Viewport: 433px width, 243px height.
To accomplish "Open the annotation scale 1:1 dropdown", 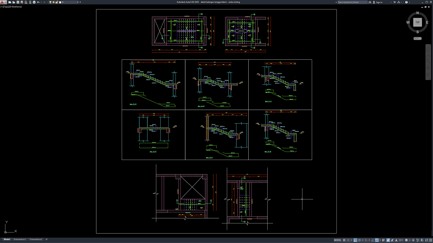I will [x=401, y=240].
